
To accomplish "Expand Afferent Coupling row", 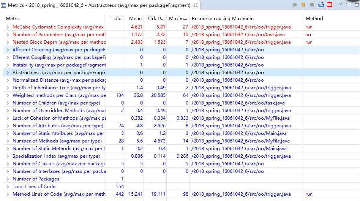I will (8, 50).
